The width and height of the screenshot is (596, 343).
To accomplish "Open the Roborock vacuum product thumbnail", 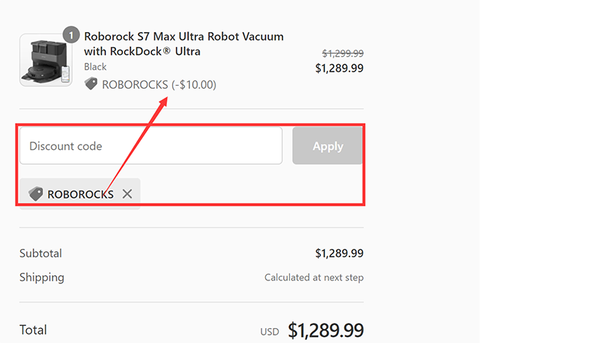I will pos(45,60).
